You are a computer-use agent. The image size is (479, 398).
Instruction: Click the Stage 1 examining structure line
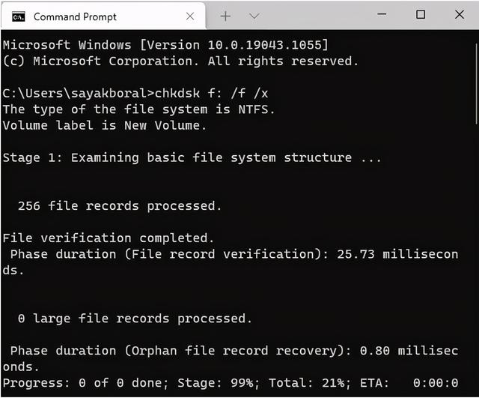pos(192,157)
